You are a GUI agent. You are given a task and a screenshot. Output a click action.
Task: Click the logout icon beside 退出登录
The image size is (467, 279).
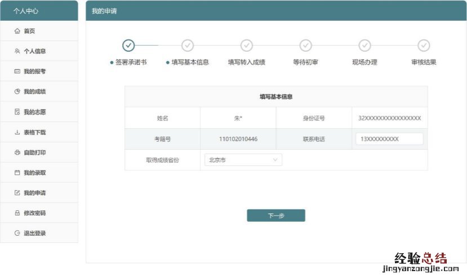tap(17, 233)
